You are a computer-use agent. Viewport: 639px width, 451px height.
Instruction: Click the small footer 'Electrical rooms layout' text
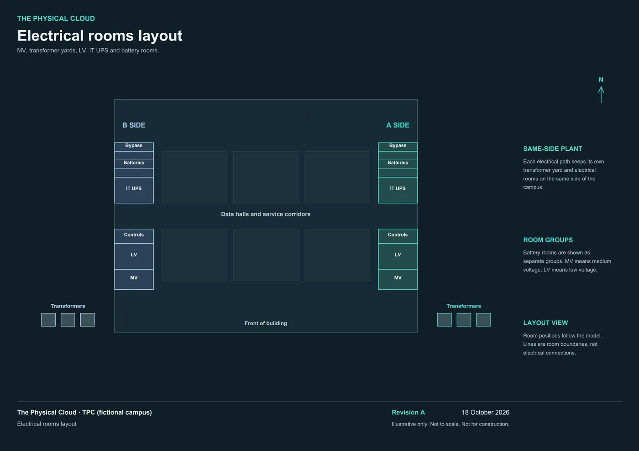pos(47,424)
